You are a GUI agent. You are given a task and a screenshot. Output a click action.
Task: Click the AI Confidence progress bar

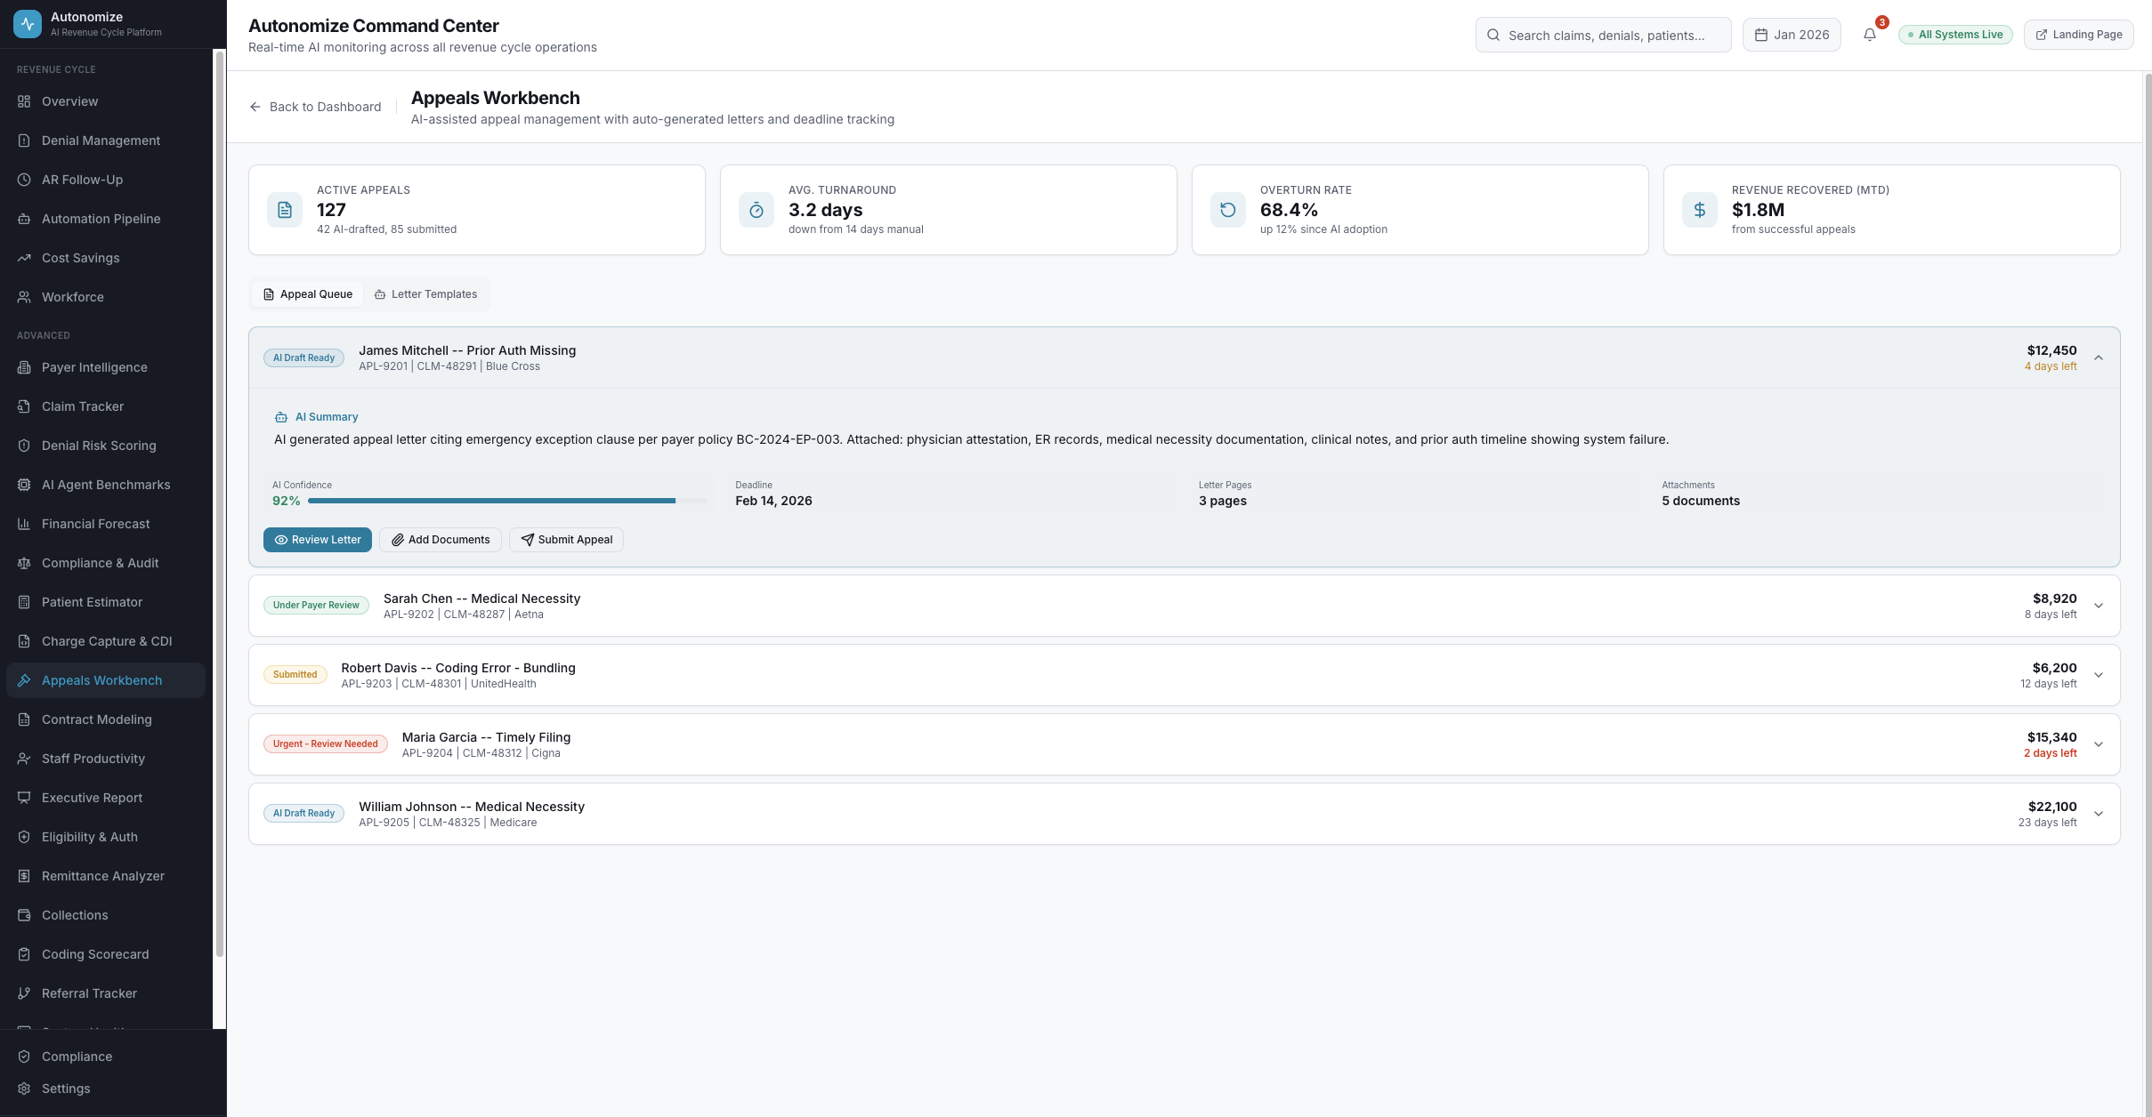click(506, 501)
